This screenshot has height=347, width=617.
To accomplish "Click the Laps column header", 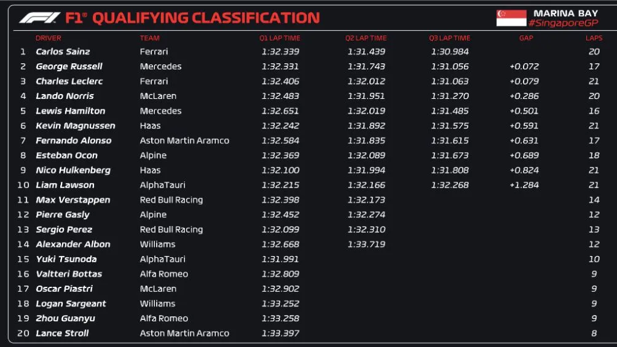I will (594, 38).
